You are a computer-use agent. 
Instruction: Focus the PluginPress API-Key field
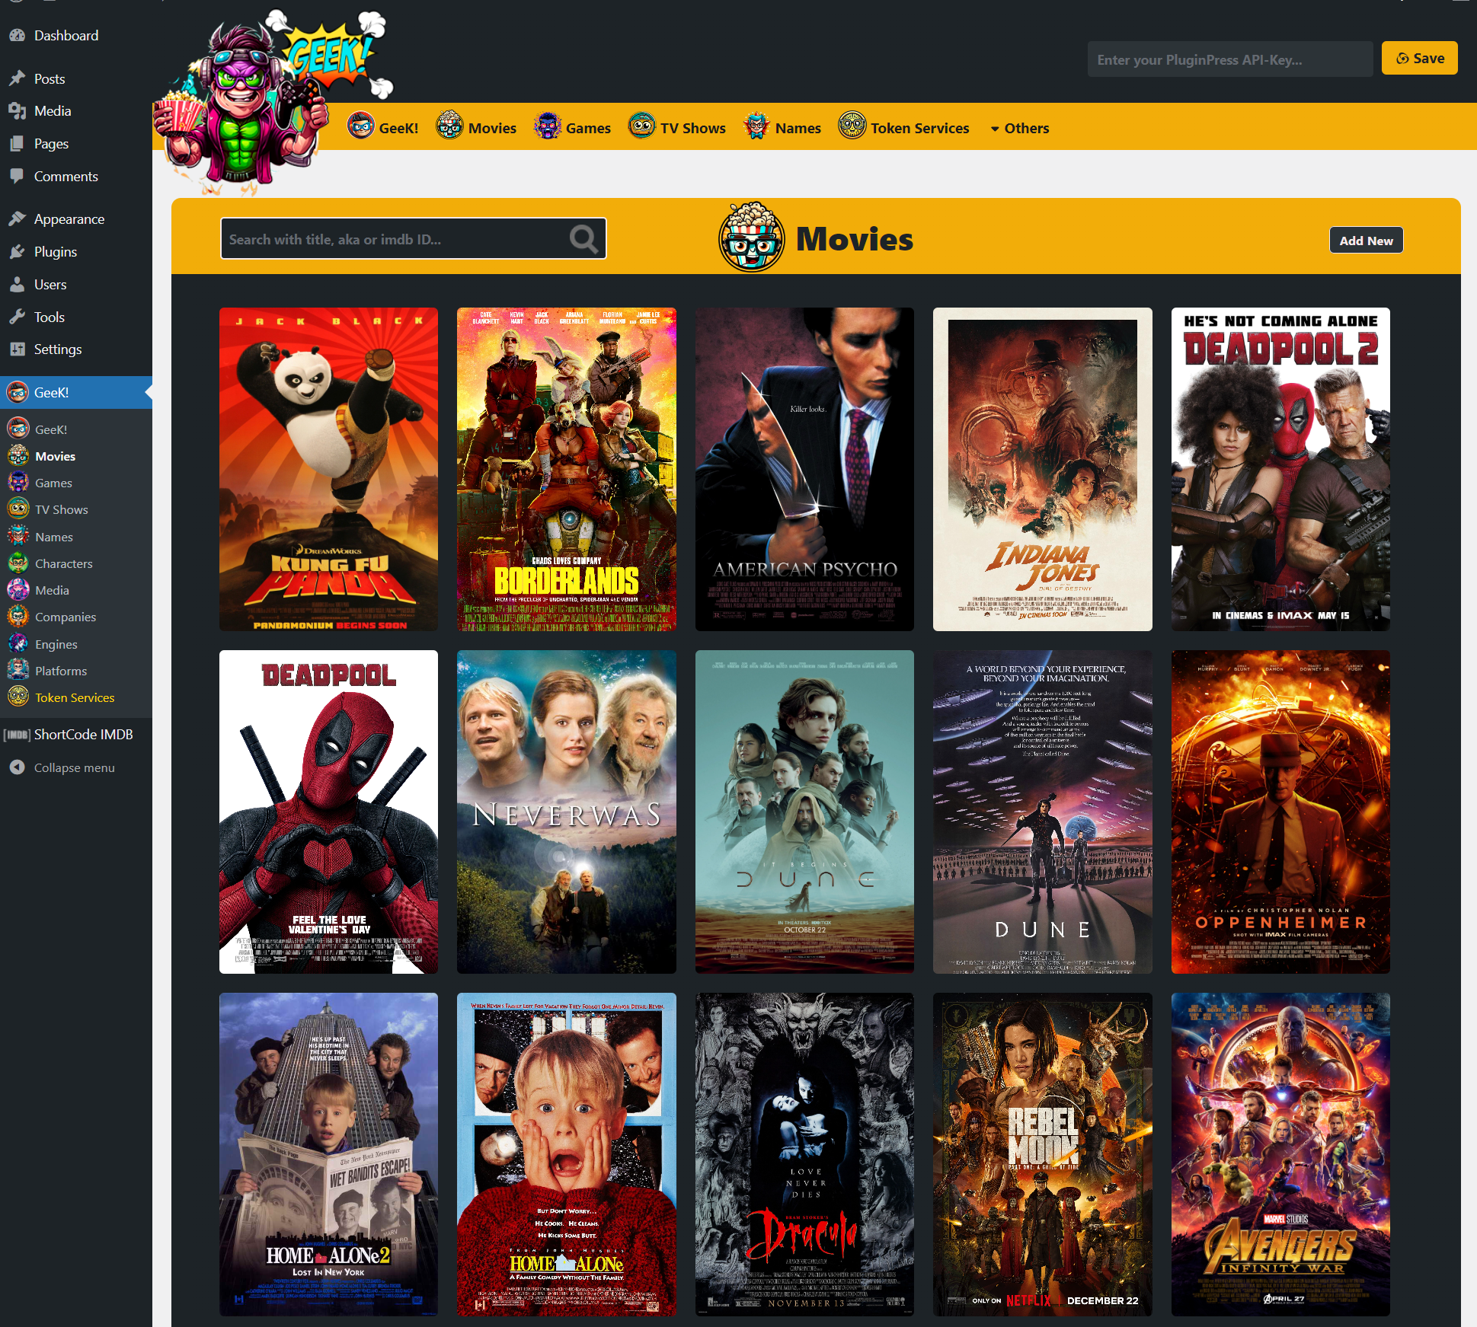point(1230,59)
